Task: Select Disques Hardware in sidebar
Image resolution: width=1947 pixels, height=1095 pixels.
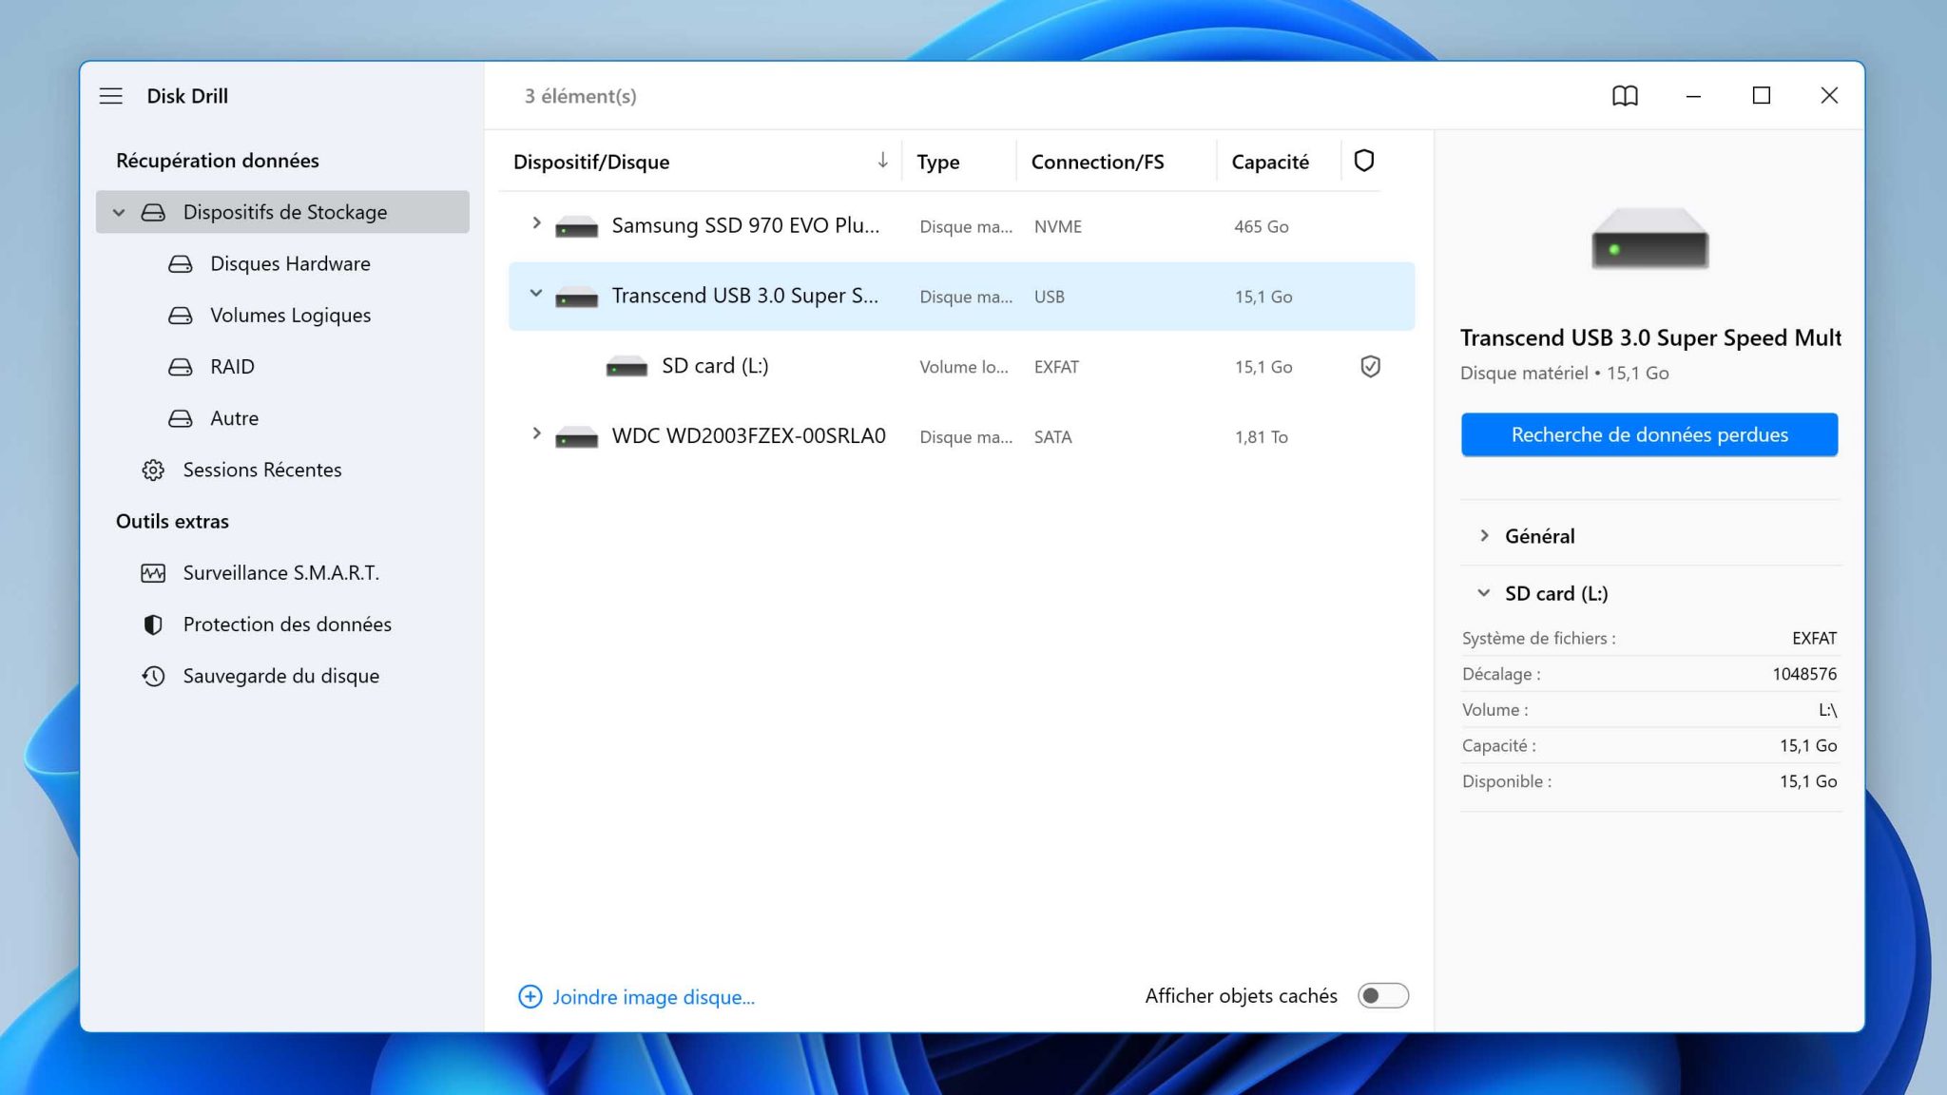Action: (x=290, y=264)
